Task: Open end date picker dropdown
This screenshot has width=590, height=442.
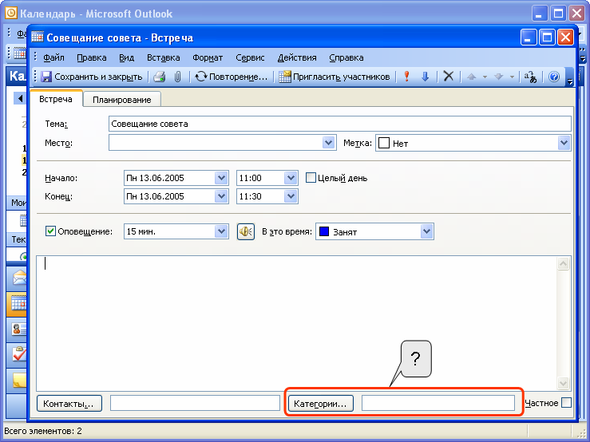Action: (x=221, y=196)
